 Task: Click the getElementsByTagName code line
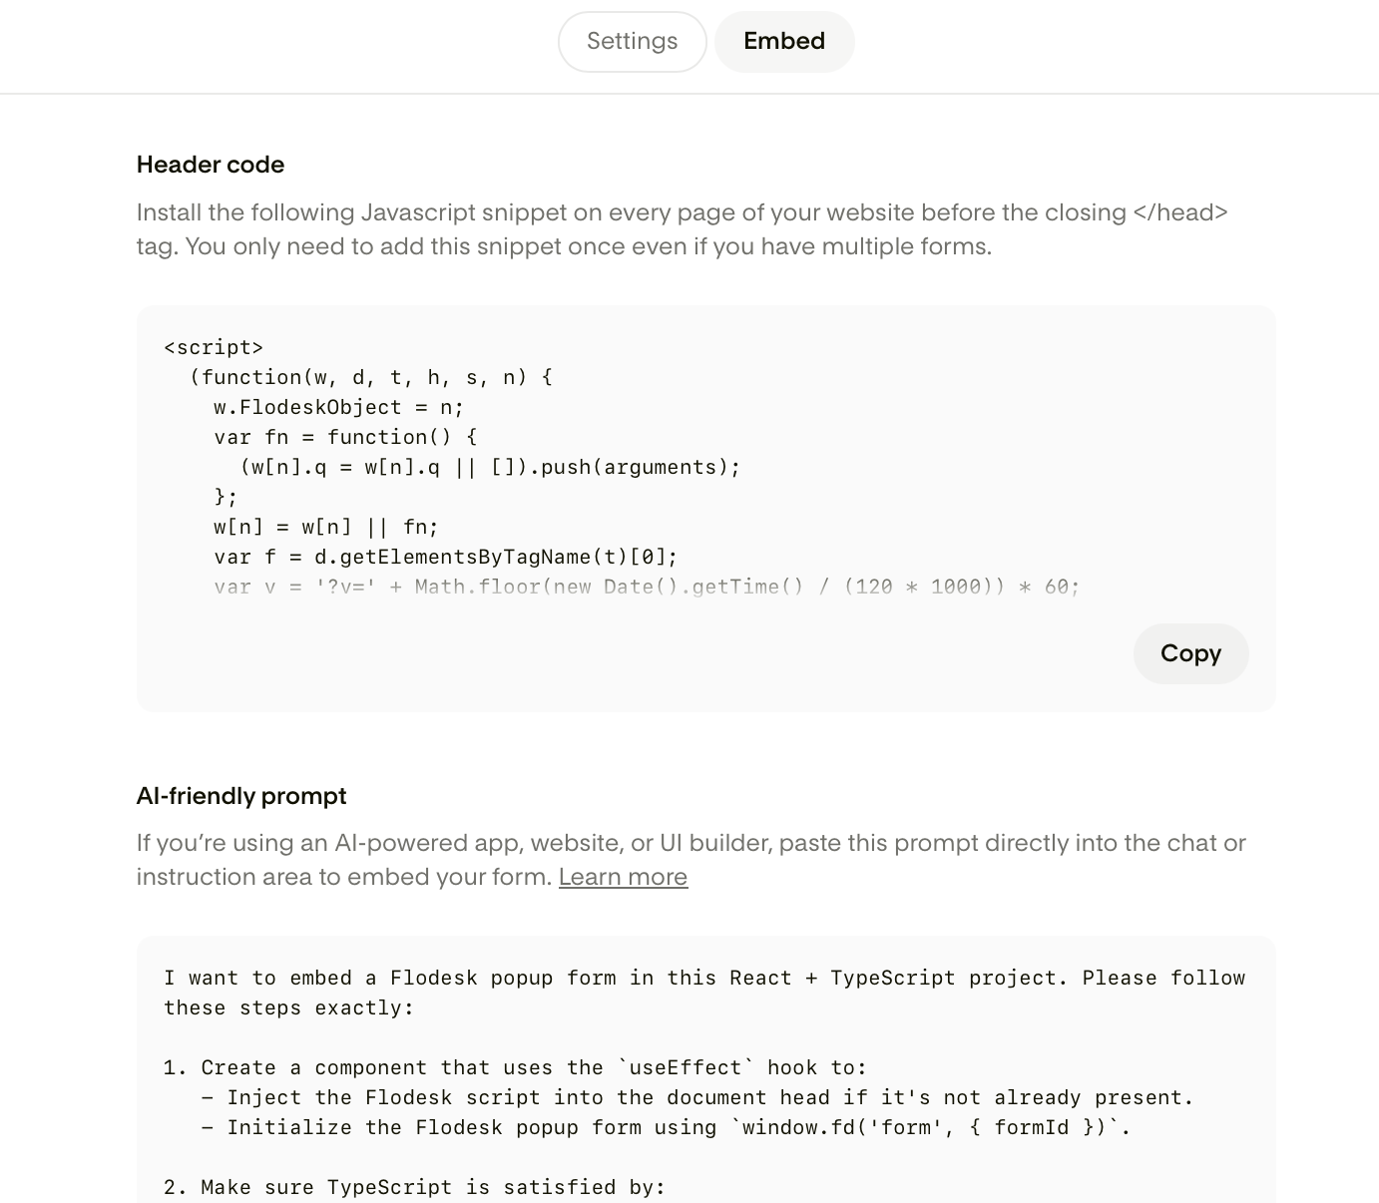[x=446, y=557]
